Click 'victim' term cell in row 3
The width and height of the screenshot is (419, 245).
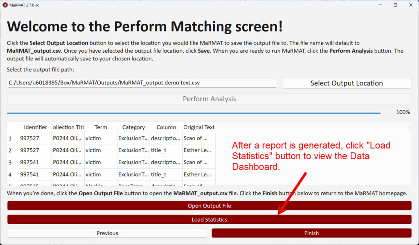tap(101, 163)
